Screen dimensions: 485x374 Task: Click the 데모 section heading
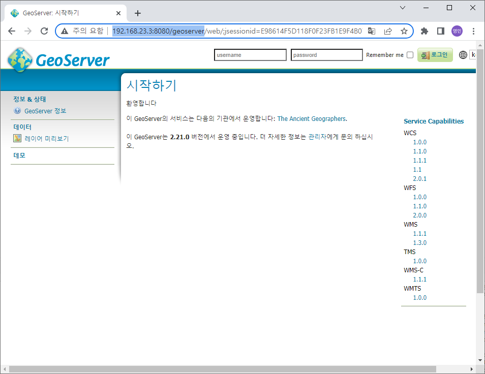click(x=19, y=155)
